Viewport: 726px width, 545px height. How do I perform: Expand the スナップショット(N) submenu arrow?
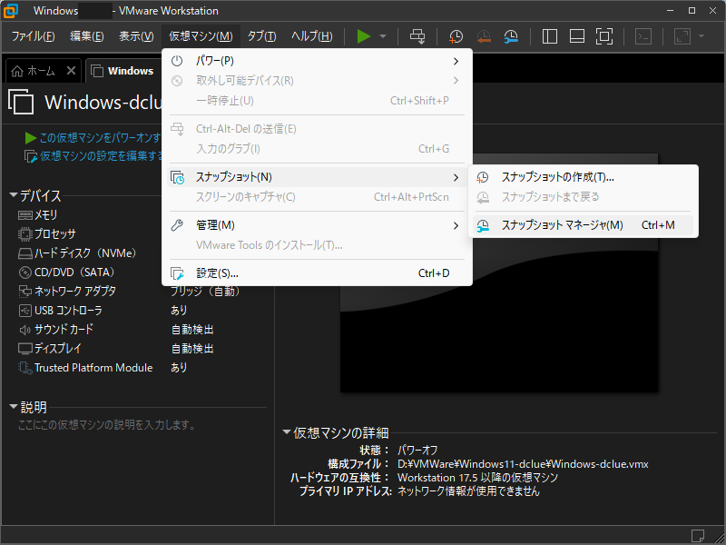click(x=456, y=177)
